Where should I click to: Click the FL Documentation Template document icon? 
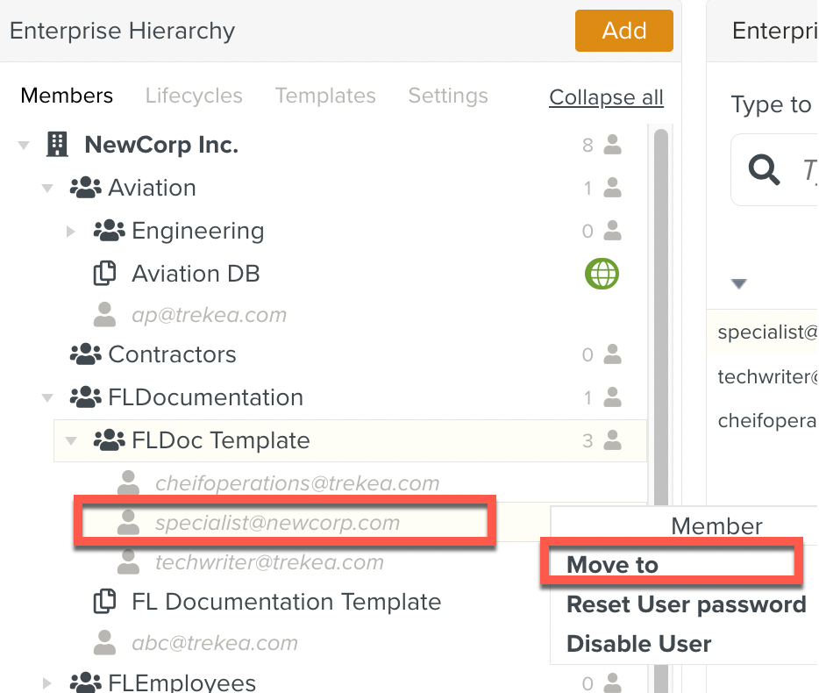click(x=105, y=602)
